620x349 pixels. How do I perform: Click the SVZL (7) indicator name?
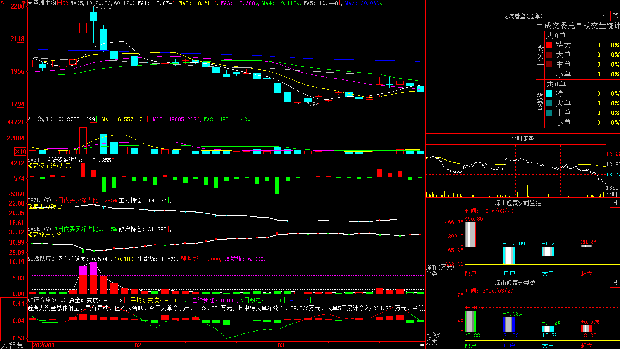[39, 200]
